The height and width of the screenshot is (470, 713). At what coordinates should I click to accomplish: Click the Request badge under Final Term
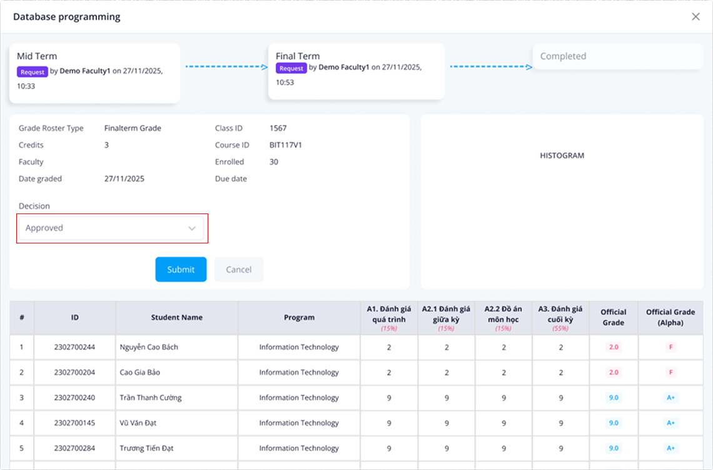(291, 68)
